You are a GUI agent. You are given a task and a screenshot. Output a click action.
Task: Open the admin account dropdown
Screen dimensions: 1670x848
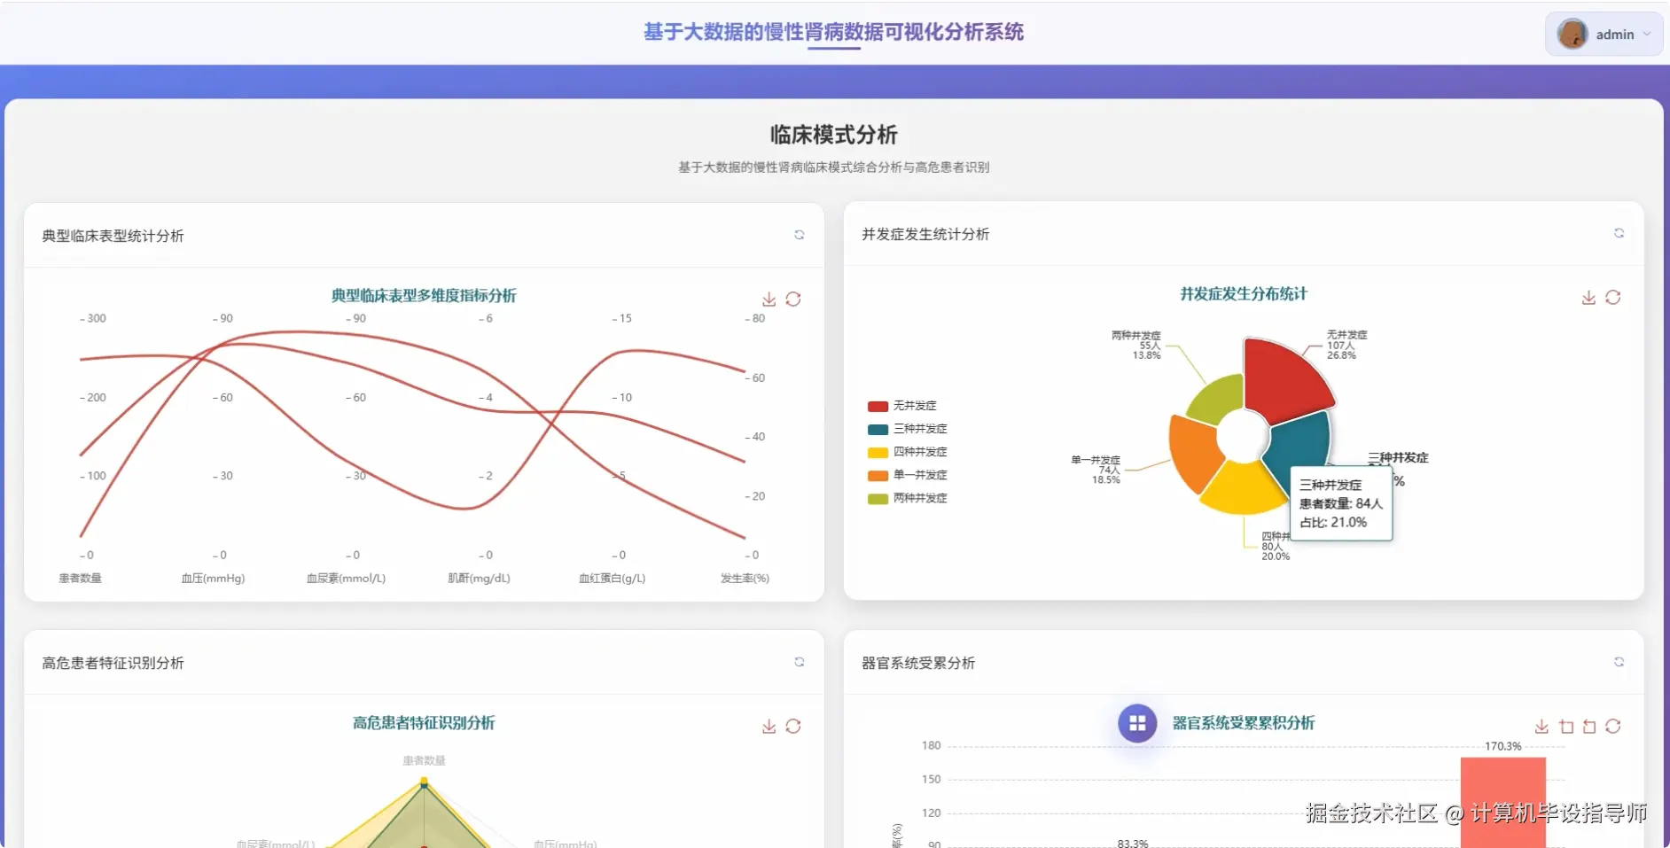1646,34
